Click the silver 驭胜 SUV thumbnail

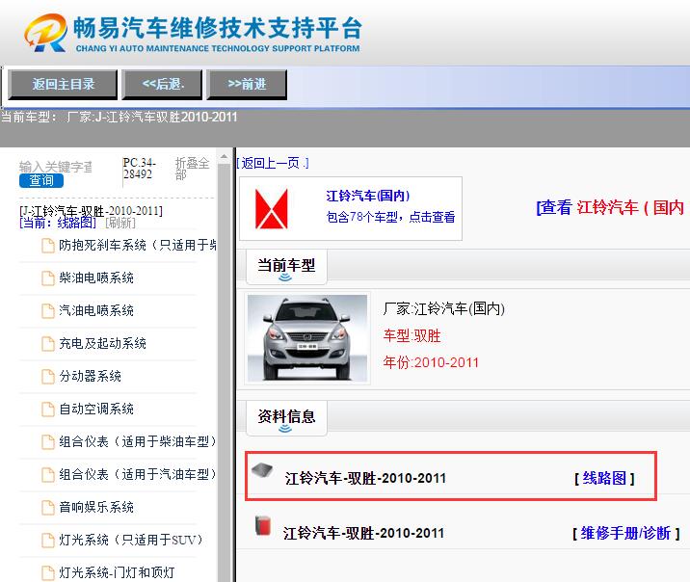coord(307,338)
